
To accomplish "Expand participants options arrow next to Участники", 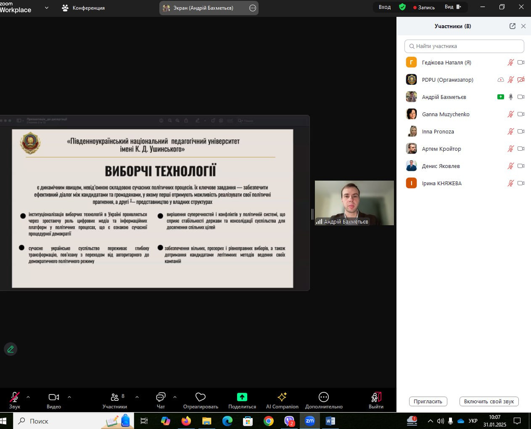I will point(137,397).
